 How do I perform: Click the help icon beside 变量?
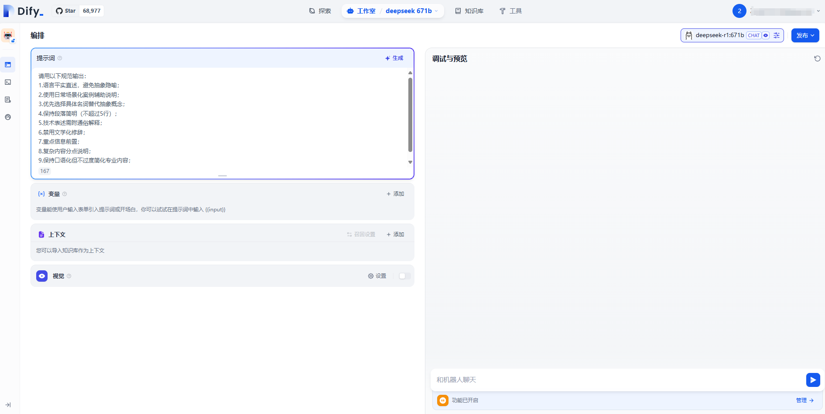click(65, 194)
